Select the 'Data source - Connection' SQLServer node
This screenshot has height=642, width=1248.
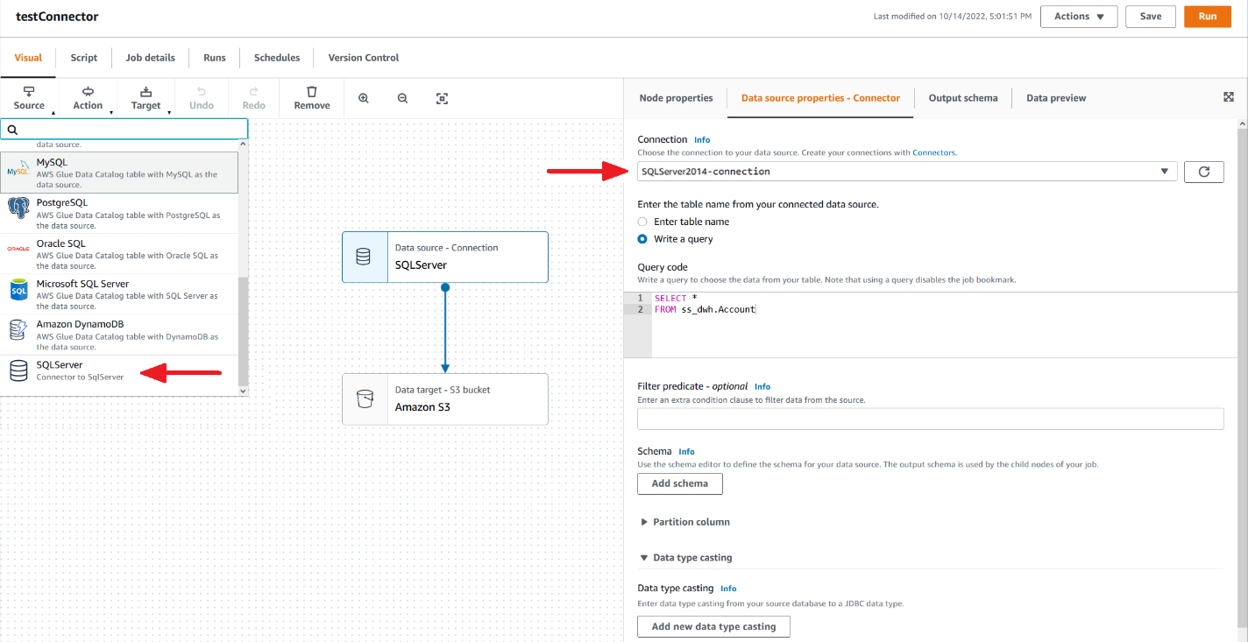(x=445, y=257)
